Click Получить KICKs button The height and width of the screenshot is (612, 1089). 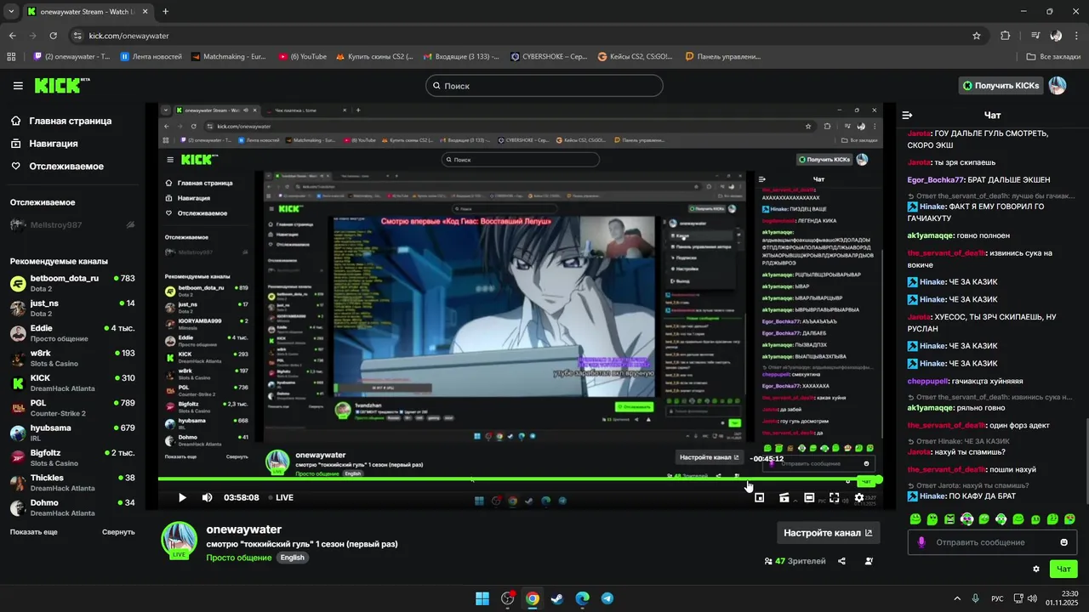tap(1001, 86)
